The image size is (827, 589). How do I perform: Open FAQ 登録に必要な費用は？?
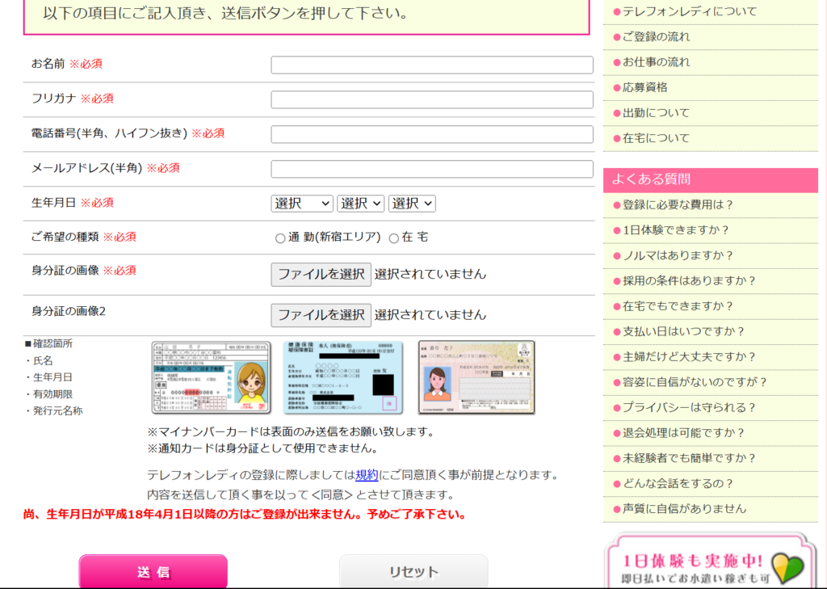[678, 205]
